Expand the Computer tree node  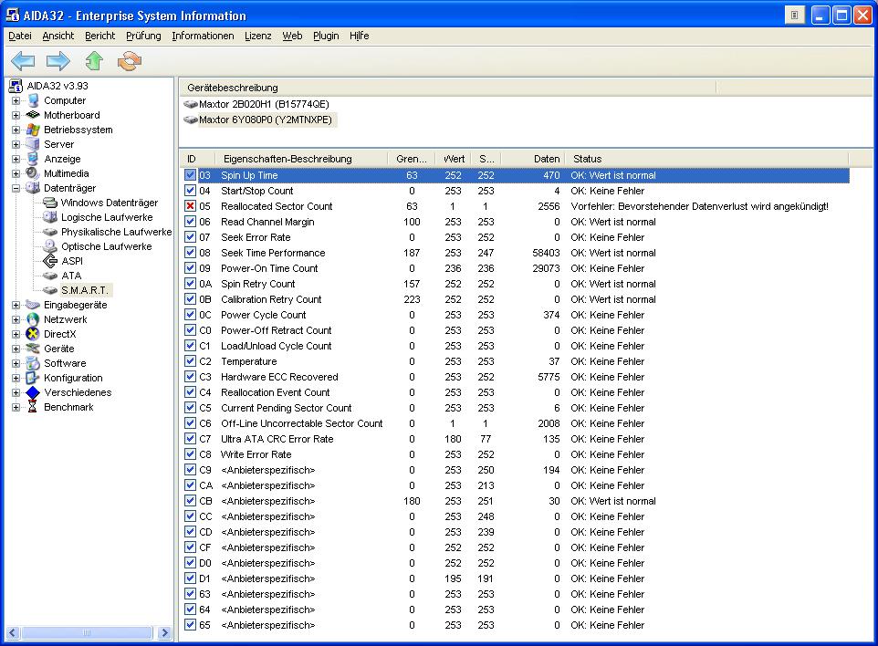[16, 100]
